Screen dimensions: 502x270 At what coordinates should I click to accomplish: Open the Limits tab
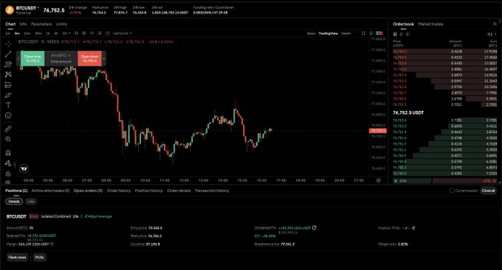point(61,24)
